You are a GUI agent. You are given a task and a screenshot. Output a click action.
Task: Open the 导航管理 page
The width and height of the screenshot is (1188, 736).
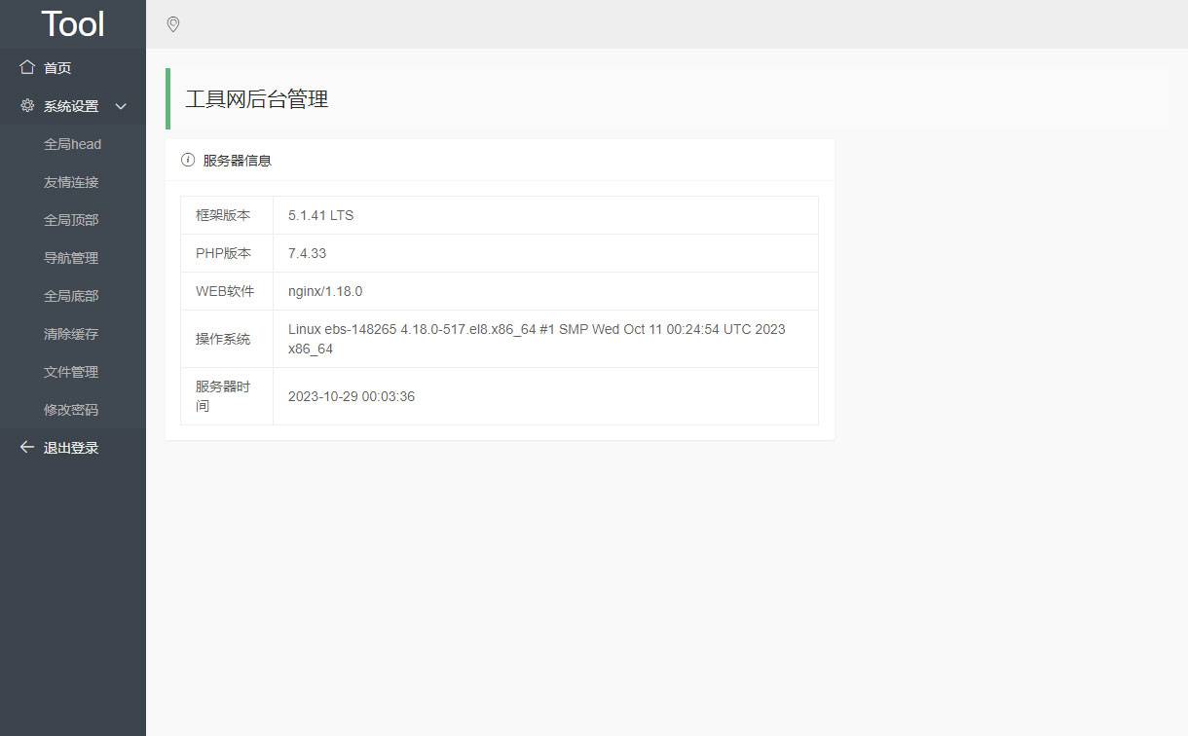click(70, 257)
